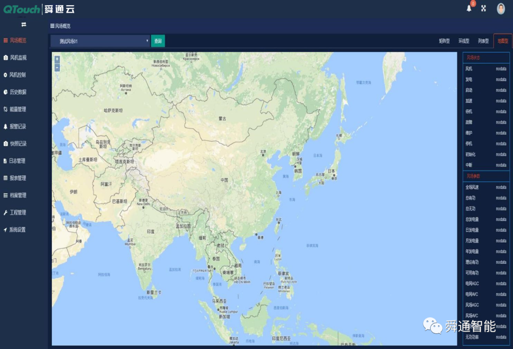The image size is (513, 349).
Task: Click the table icon beside 报表管理
Action: tap(6, 178)
